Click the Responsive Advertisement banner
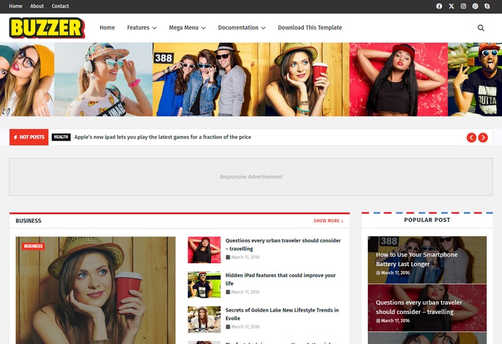 point(251,177)
